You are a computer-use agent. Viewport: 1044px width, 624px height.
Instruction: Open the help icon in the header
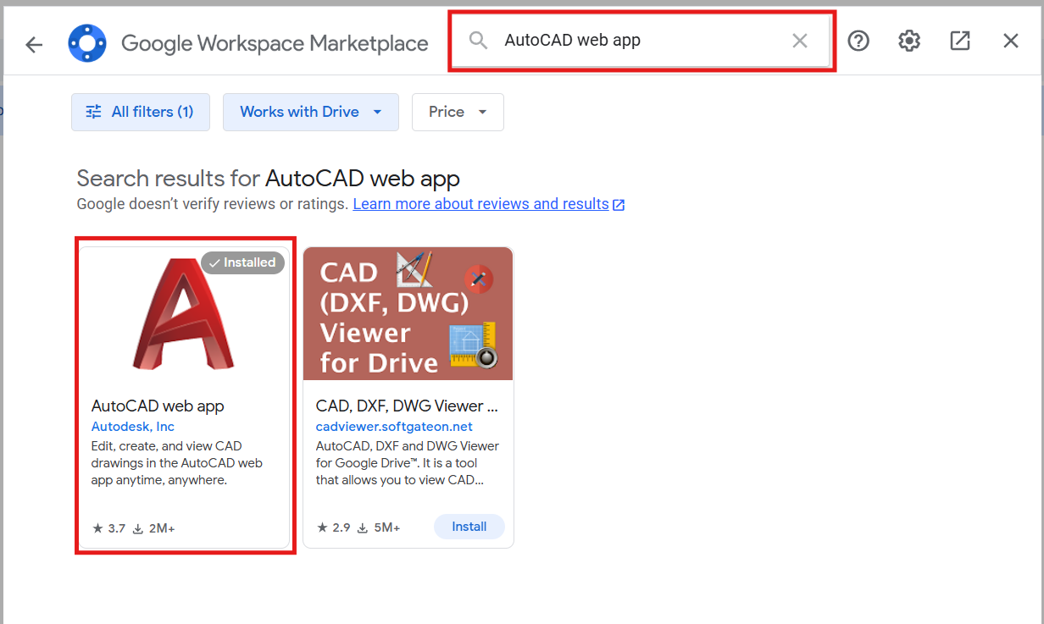858,40
